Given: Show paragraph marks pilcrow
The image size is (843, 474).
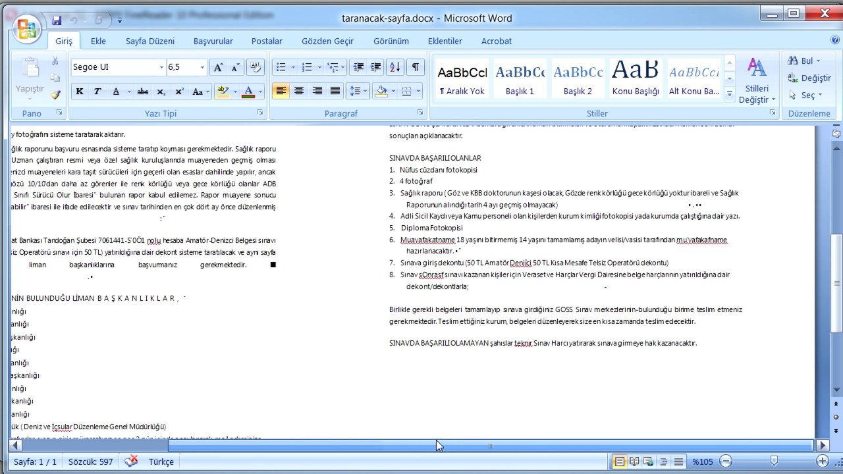Looking at the screenshot, I should pyautogui.click(x=416, y=67).
